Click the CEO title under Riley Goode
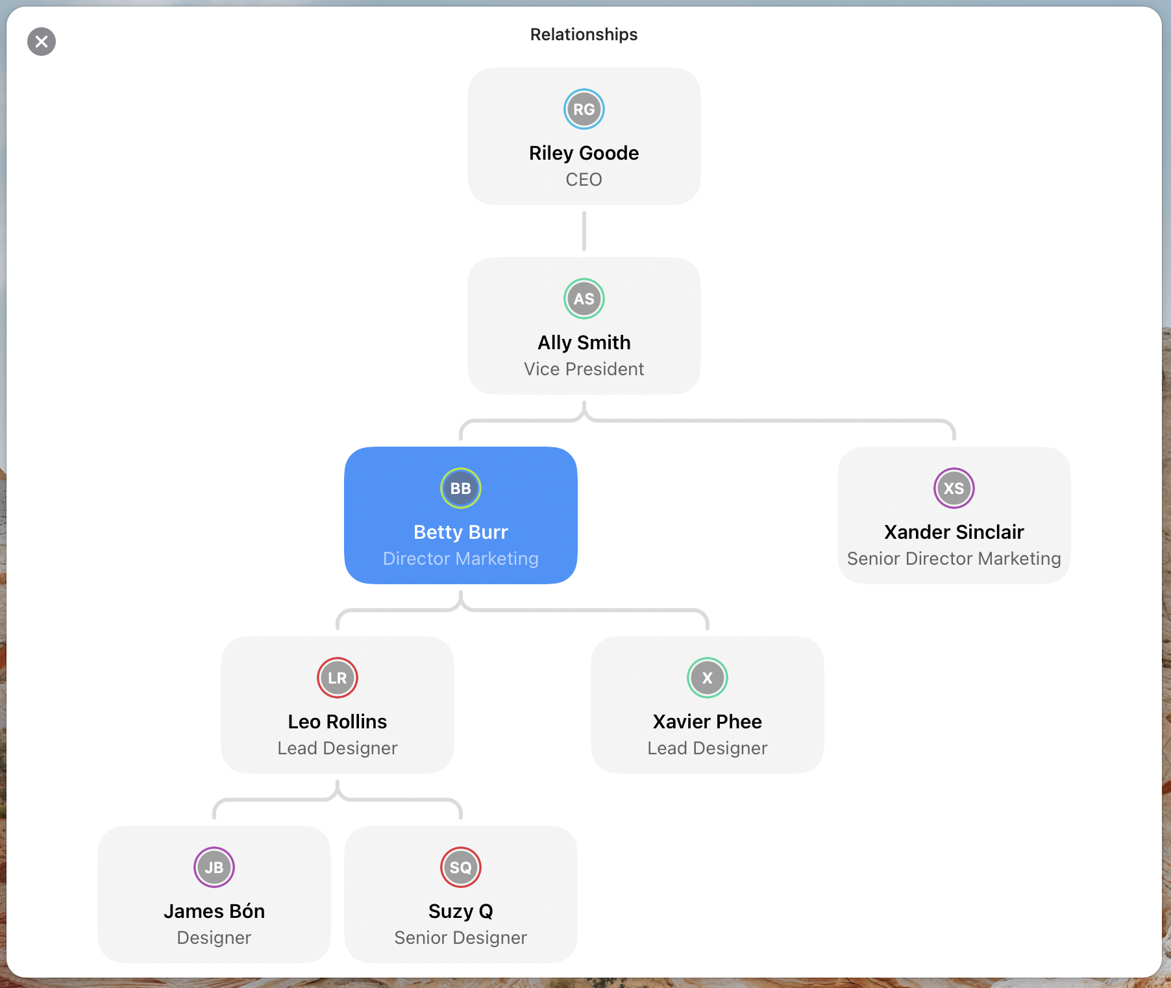The image size is (1171, 988). (584, 180)
